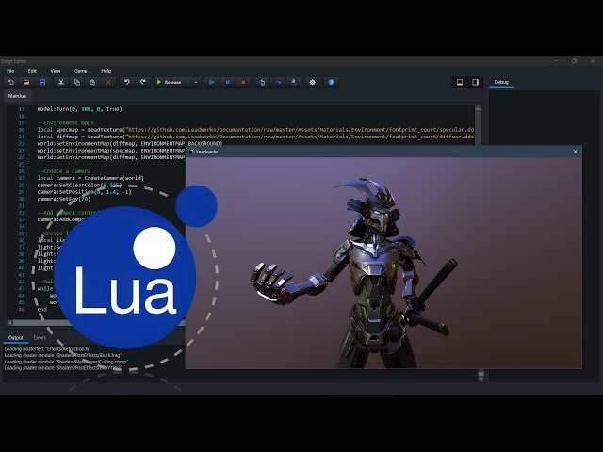The width and height of the screenshot is (603, 452).
Task: Click the local diffmap LoadTexture line
Action: [x=255, y=137]
